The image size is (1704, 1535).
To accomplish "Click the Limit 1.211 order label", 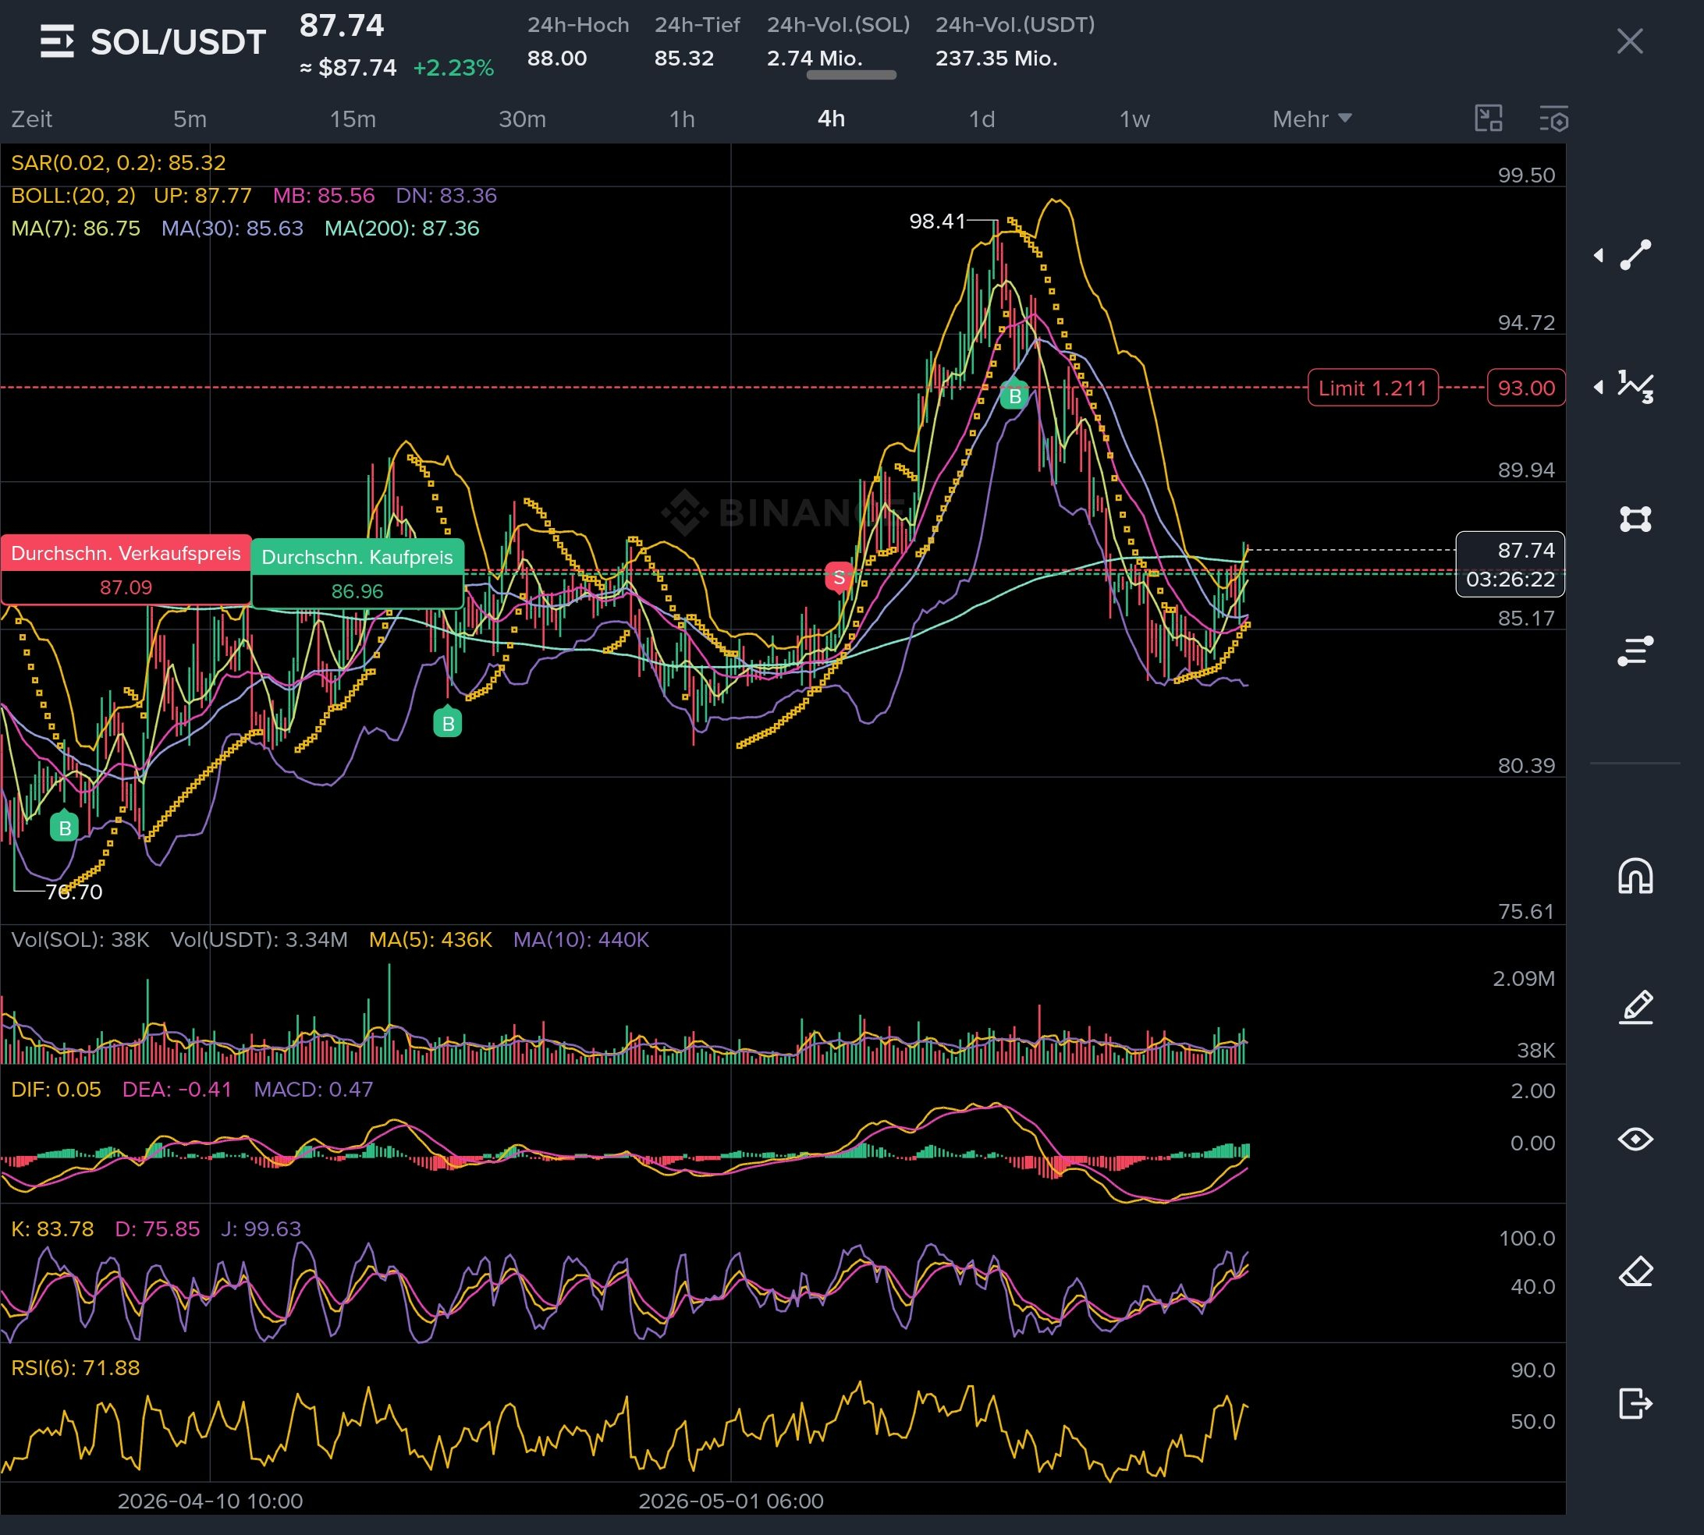I will 1372,388.
